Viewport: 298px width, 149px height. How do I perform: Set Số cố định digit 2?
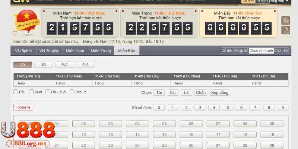[186, 108]
